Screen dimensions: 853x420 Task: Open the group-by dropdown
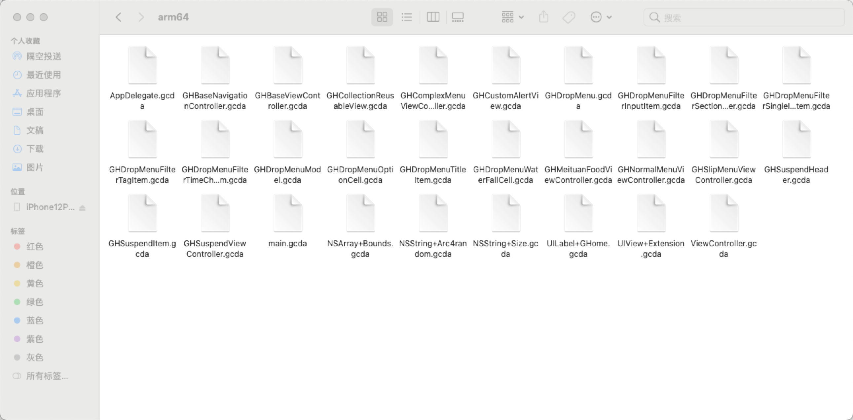(512, 17)
